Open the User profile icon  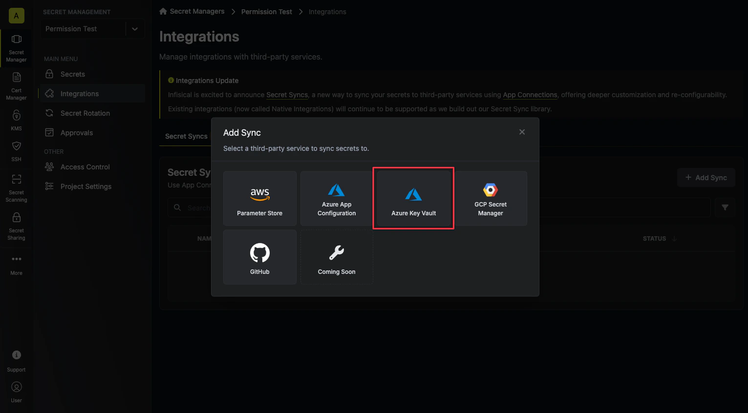(17, 387)
